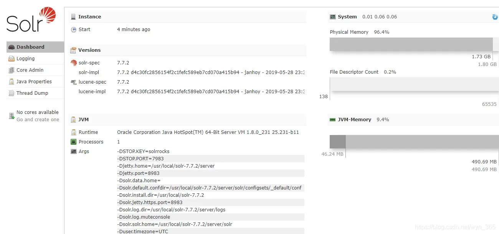Click the Thread Dump icon

(x=12, y=93)
